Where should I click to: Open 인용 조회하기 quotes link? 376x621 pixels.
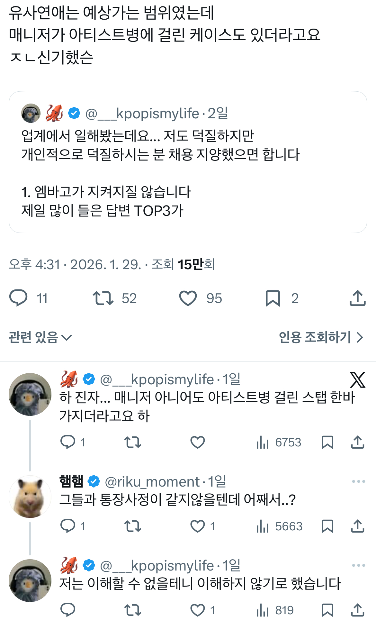click(x=321, y=337)
